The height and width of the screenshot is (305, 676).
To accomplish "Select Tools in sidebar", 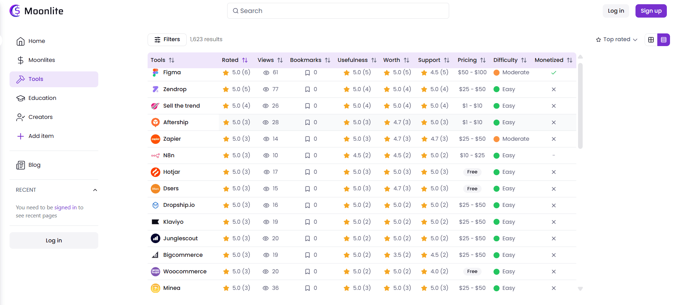I will pos(54,79).
